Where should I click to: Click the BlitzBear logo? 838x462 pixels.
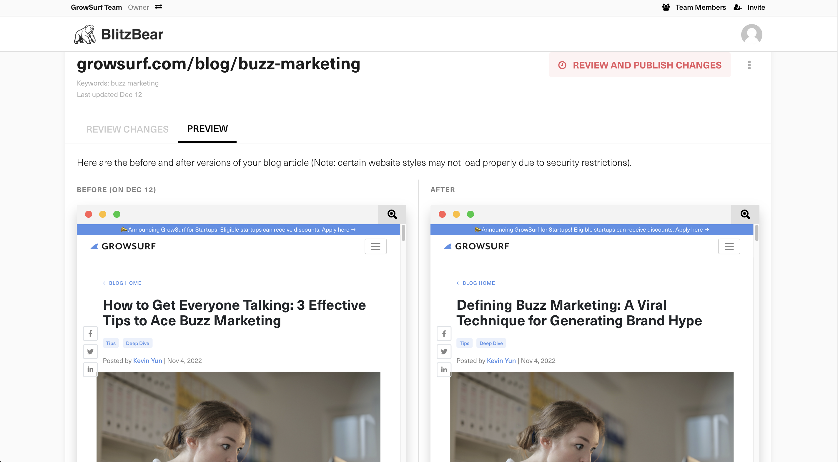[118, 34]
